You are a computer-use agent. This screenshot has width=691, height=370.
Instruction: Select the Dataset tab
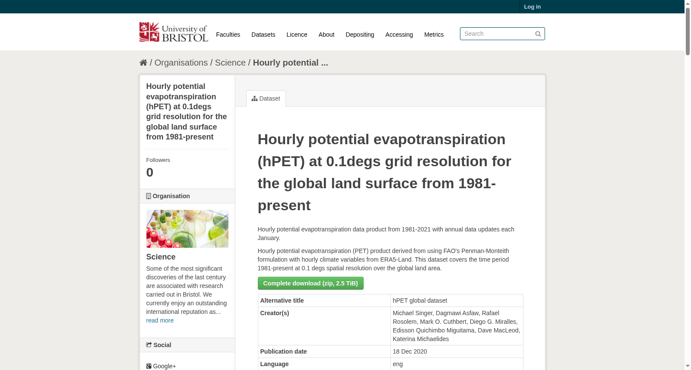266,98
